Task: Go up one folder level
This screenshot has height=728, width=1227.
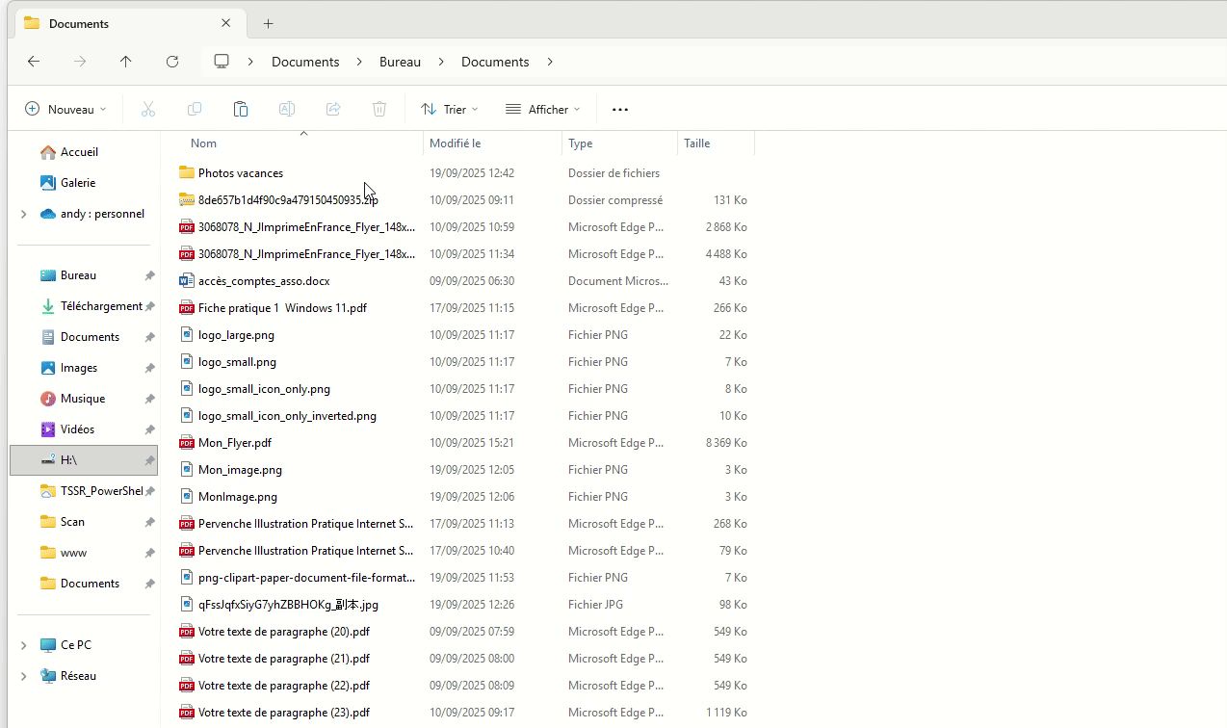Action: [126, 62]
